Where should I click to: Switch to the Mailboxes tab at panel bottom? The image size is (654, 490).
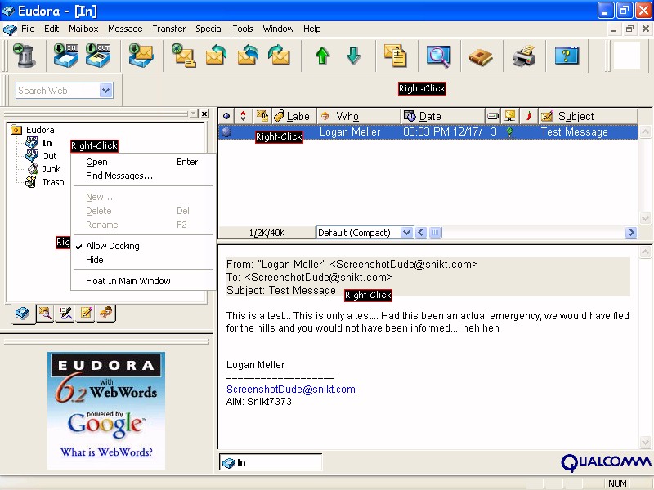click(22, 314)
